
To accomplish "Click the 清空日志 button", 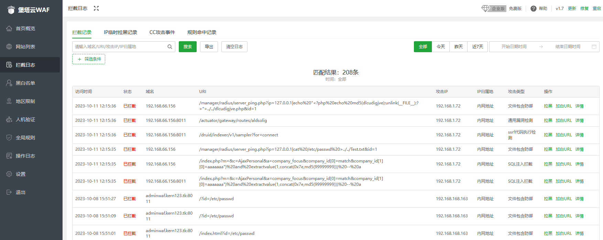I will tap(234, 47).
